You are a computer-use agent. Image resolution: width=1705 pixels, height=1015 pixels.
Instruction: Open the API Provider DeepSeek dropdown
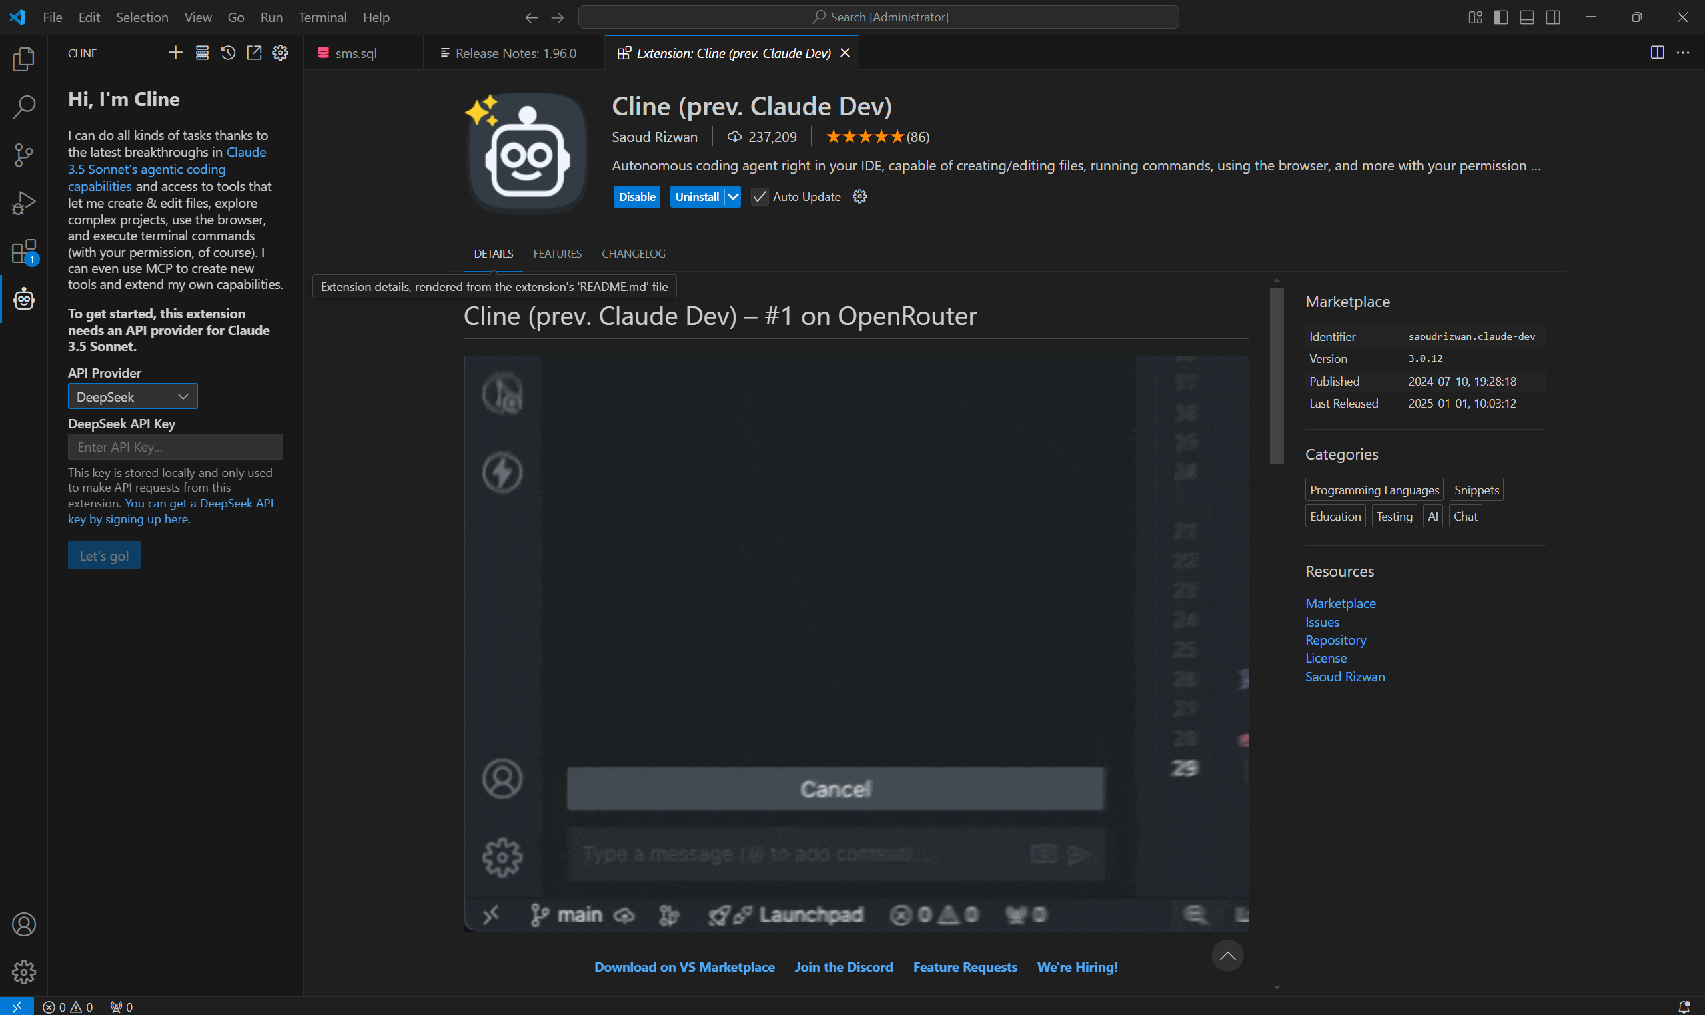[x=132, y=396]
